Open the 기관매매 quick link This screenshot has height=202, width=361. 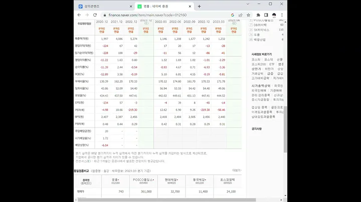(276, 90)
